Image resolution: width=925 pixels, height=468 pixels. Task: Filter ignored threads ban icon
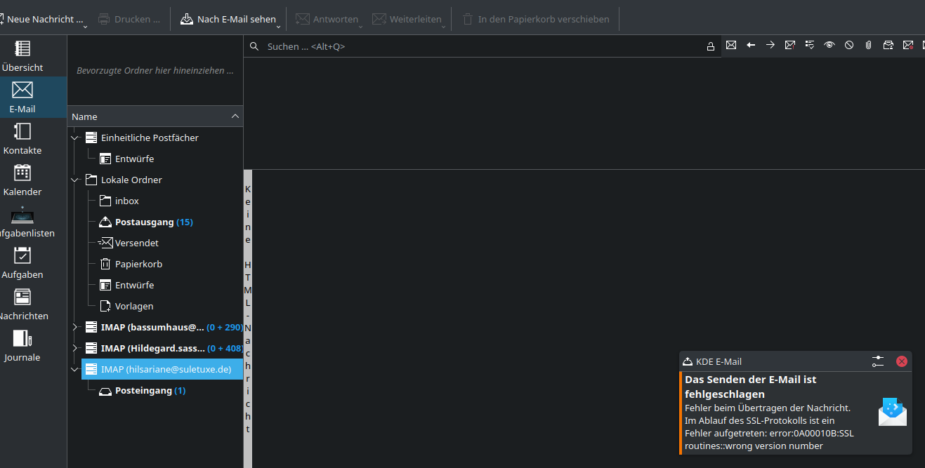pyautogui.click(x=849, y=45)
